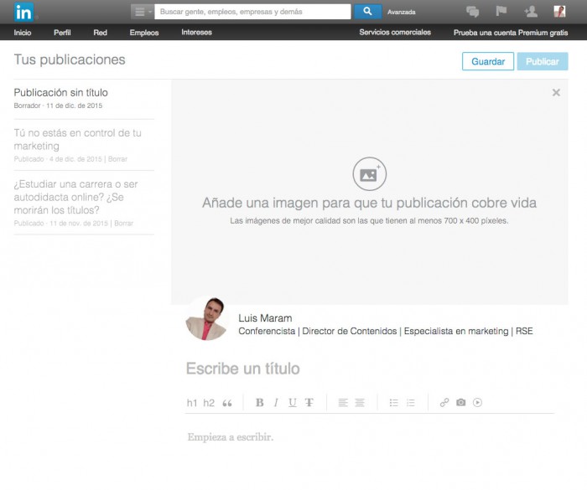Image resolution: width=587 pixels, height=490 pixels.
Task: Go to Inicio in navigation bar
Action: [23, 33]
